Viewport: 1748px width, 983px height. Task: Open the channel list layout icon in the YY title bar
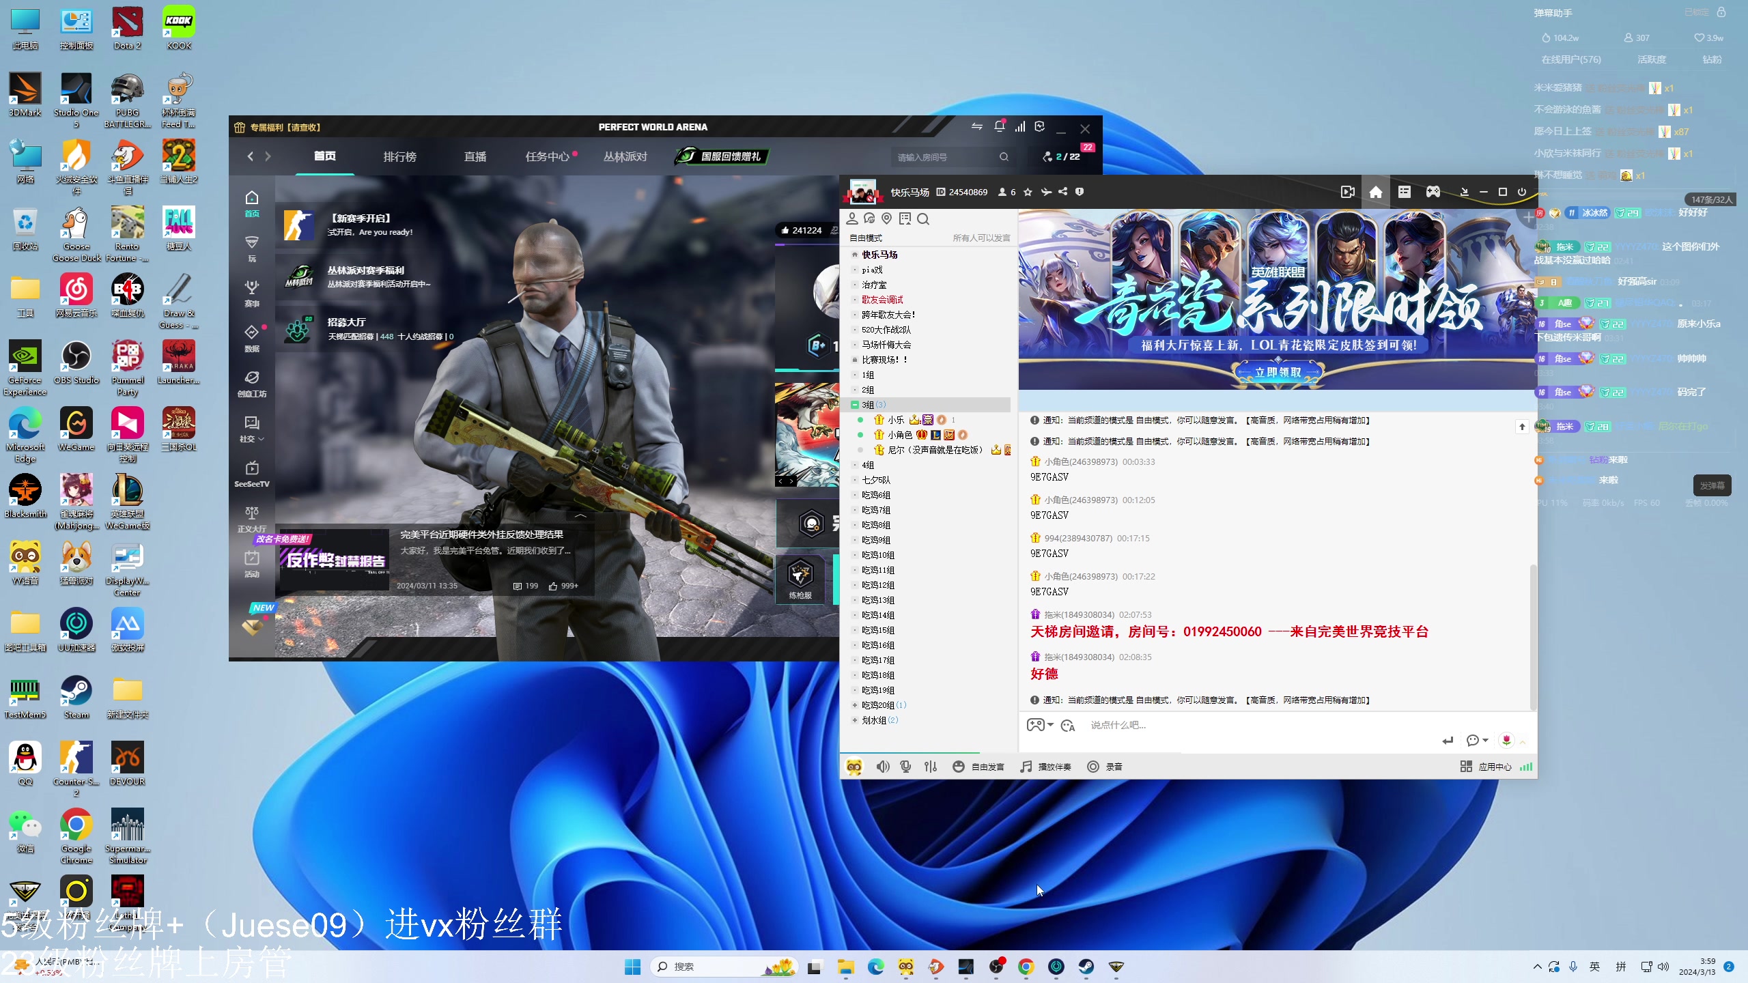point(1405,192)
